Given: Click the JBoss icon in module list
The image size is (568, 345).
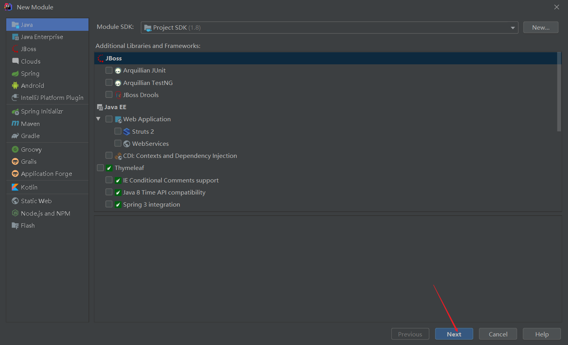Looking at the screenshot, I should 15,49.
